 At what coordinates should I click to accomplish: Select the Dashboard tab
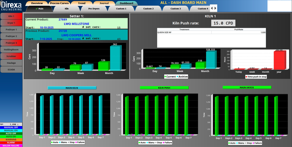pyautogui.click(x=127, y=3)
